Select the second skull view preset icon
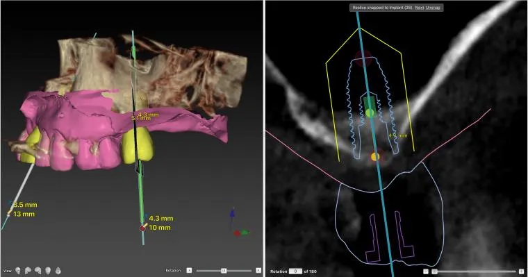528x277 pixels. 28,270
